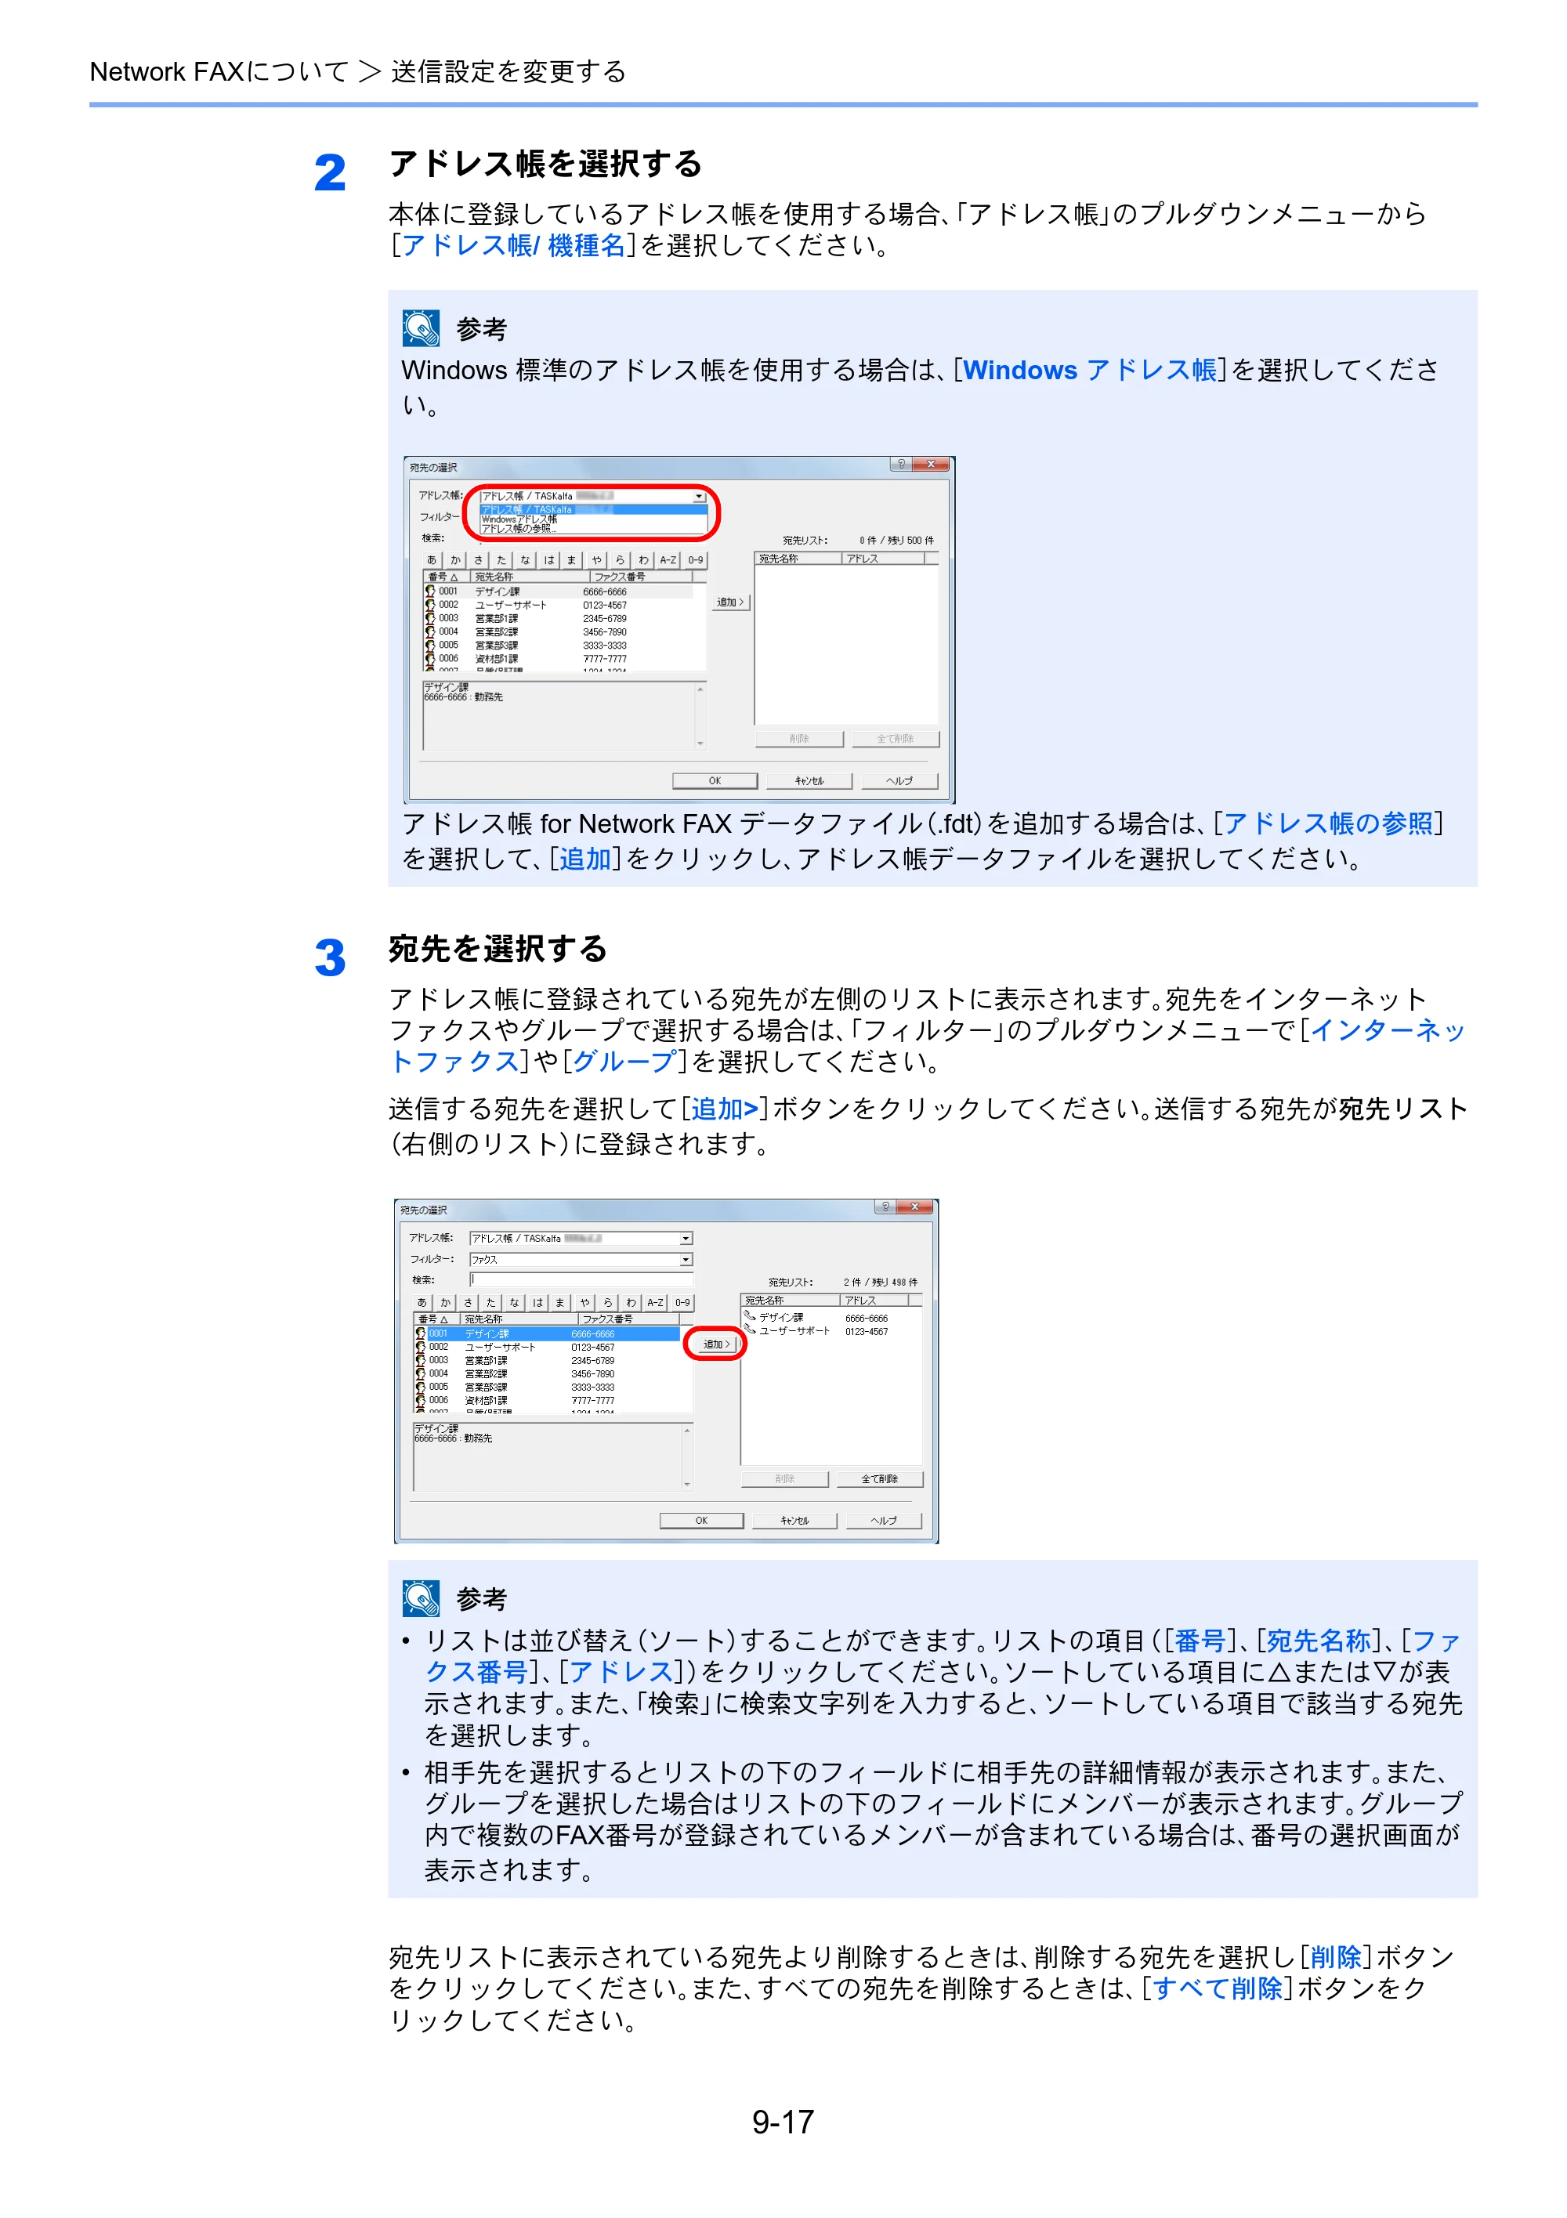Click contact icon for 0004 in step 2 dialog

pos(430,631)
